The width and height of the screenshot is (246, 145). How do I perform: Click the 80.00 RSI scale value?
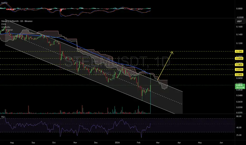(239, 116)
